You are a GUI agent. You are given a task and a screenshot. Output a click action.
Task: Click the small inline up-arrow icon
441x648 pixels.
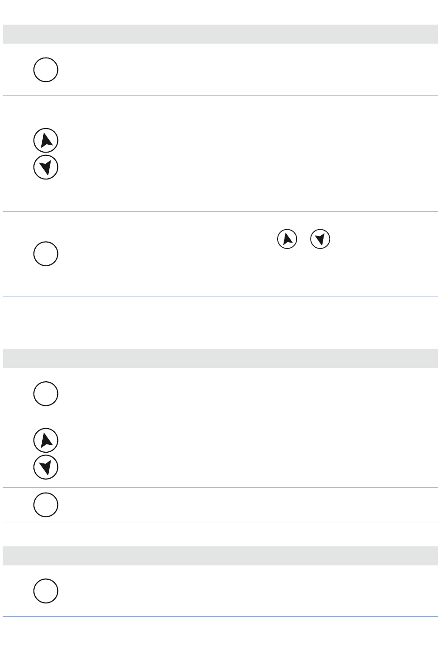287,239
